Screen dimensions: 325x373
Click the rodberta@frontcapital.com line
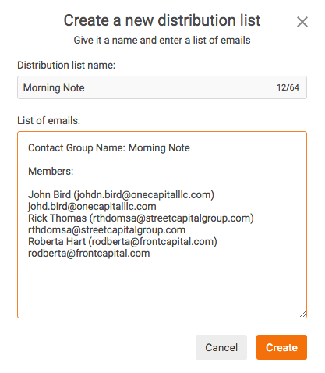89,254
